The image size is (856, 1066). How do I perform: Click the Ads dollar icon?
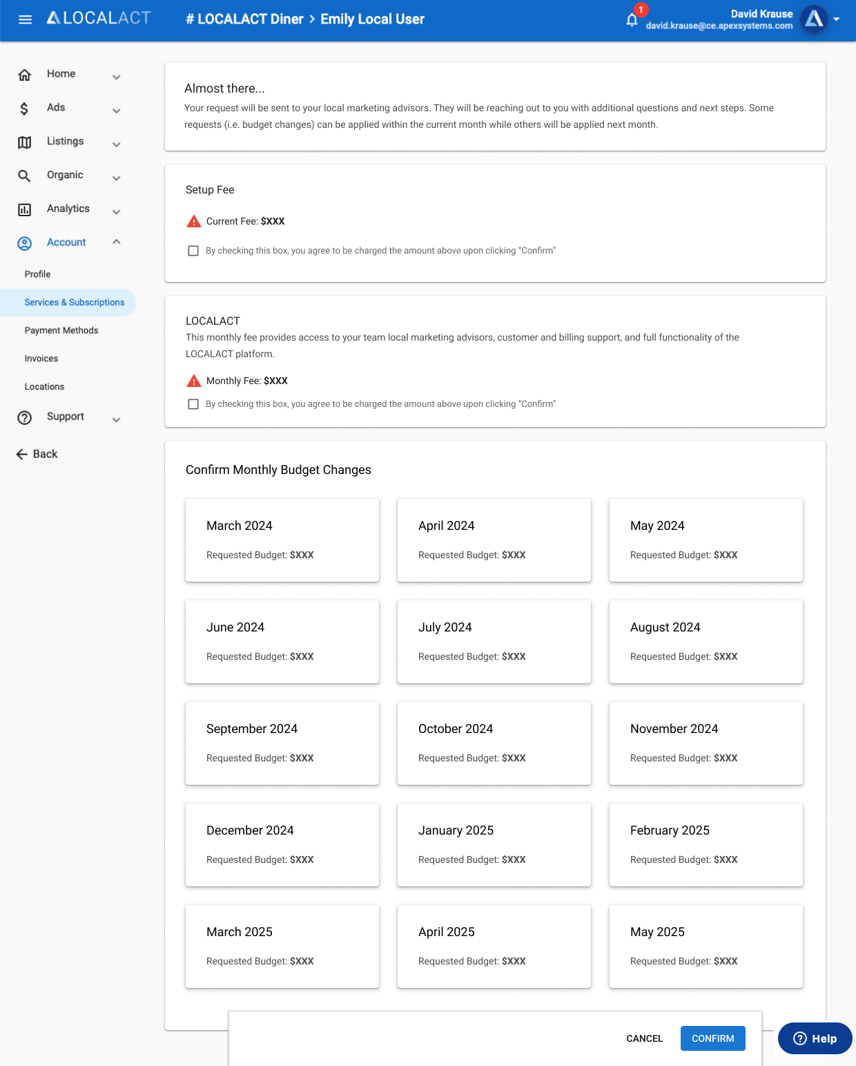coord(24,108)
